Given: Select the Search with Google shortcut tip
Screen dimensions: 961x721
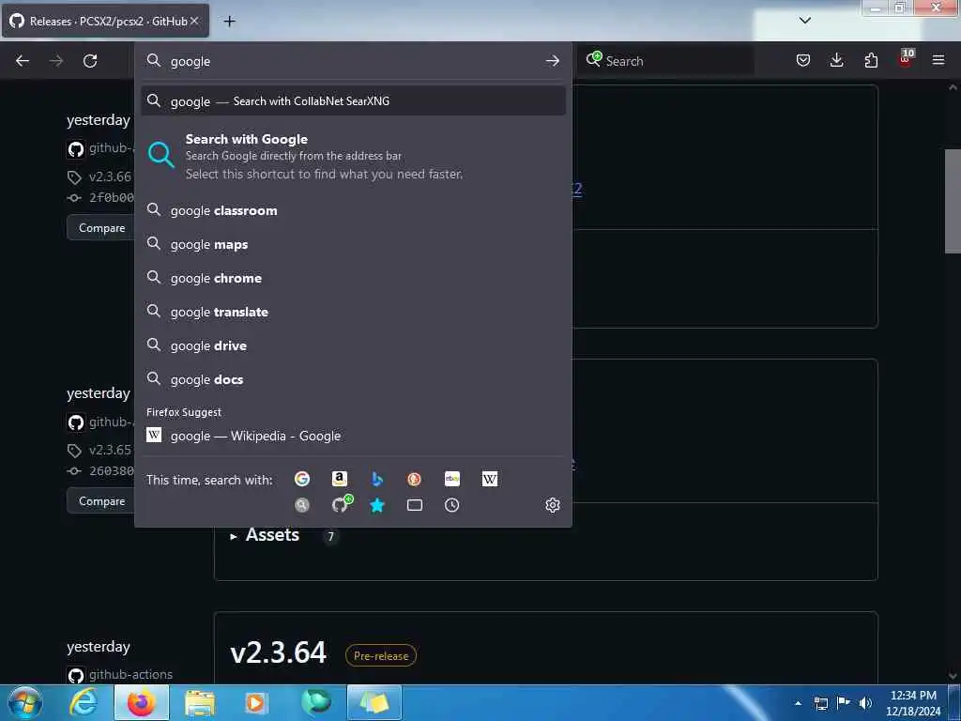Looking at the screenshot, I should [x=353, y=157].
